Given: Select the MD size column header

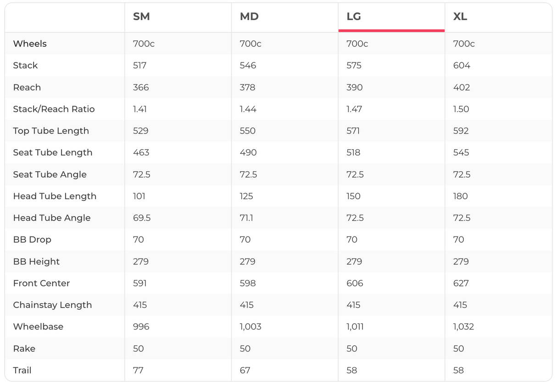Looking at the screenshot, I should [x=249, y=17].
